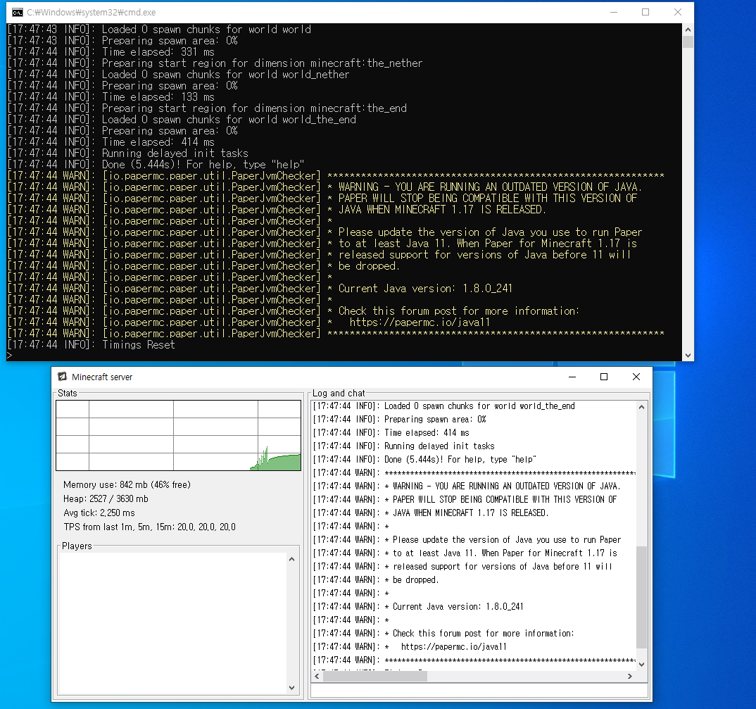This screenshot has height=709, width=756.
Task: Click 'be dropped.' line in Log and chat
Action: point(415,579)
